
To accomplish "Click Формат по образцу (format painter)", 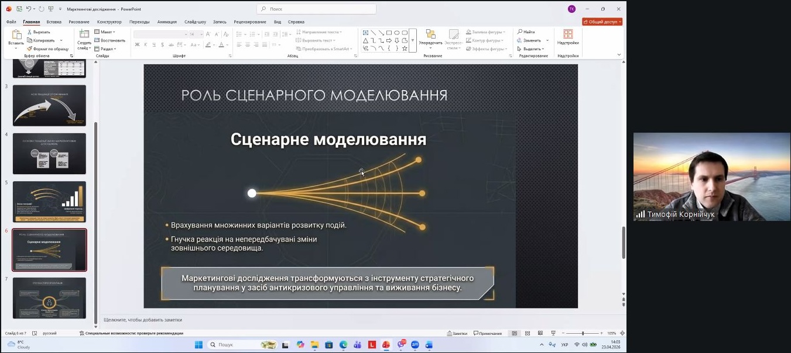I will [47, 49].
